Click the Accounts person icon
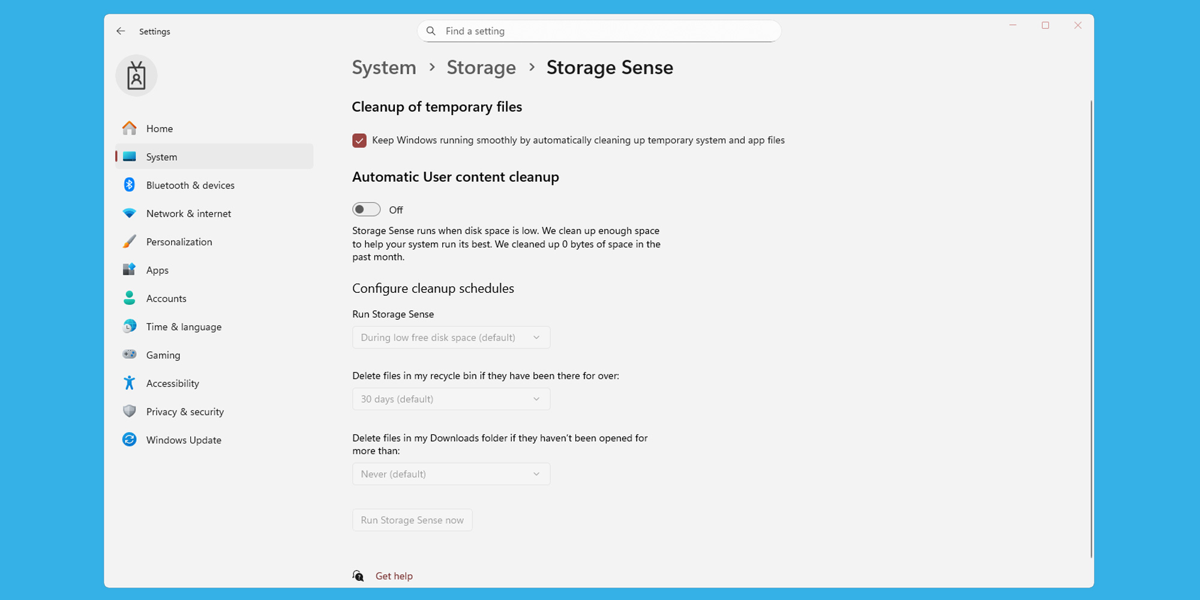 [130, 298]
